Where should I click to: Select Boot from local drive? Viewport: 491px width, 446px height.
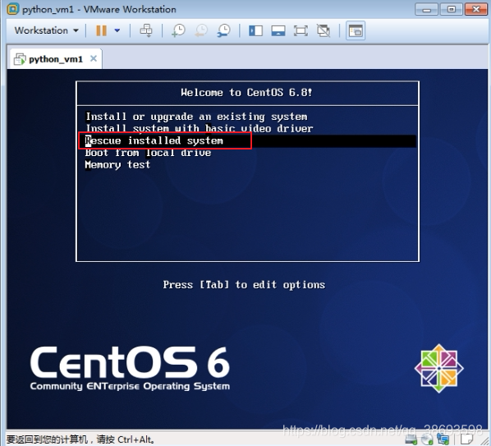point(148,153)
